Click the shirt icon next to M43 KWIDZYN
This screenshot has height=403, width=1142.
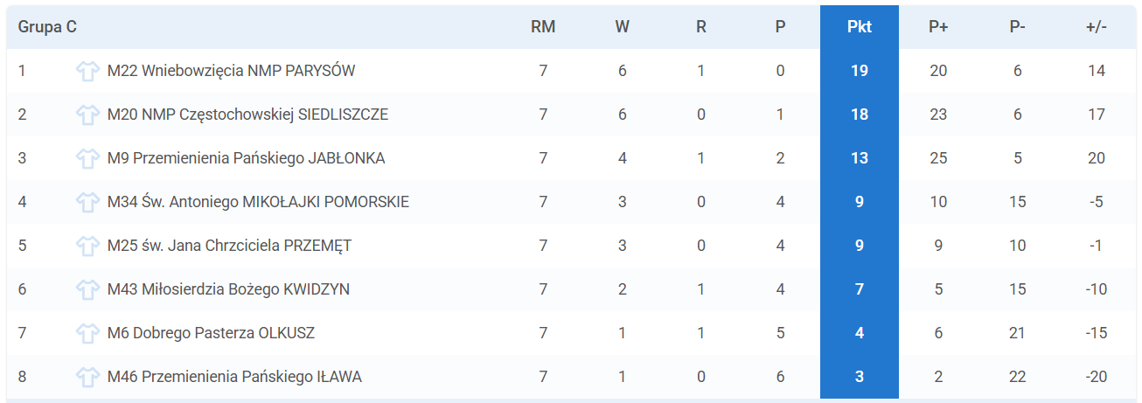pos(87,289)
